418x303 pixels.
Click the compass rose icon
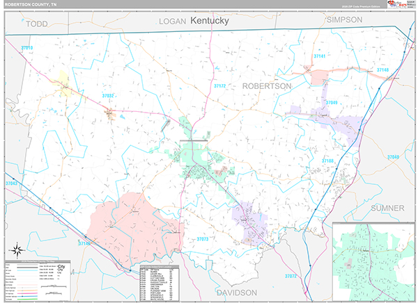click(17, 250)
